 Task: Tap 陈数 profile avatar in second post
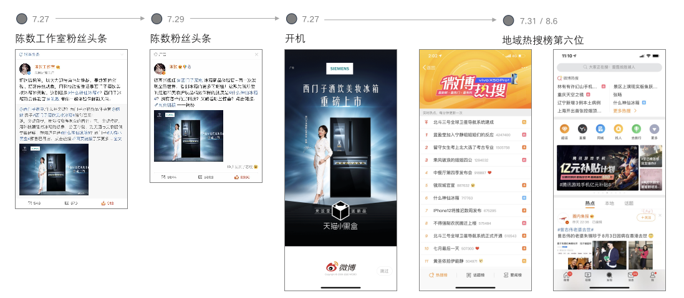coord(160,68)
